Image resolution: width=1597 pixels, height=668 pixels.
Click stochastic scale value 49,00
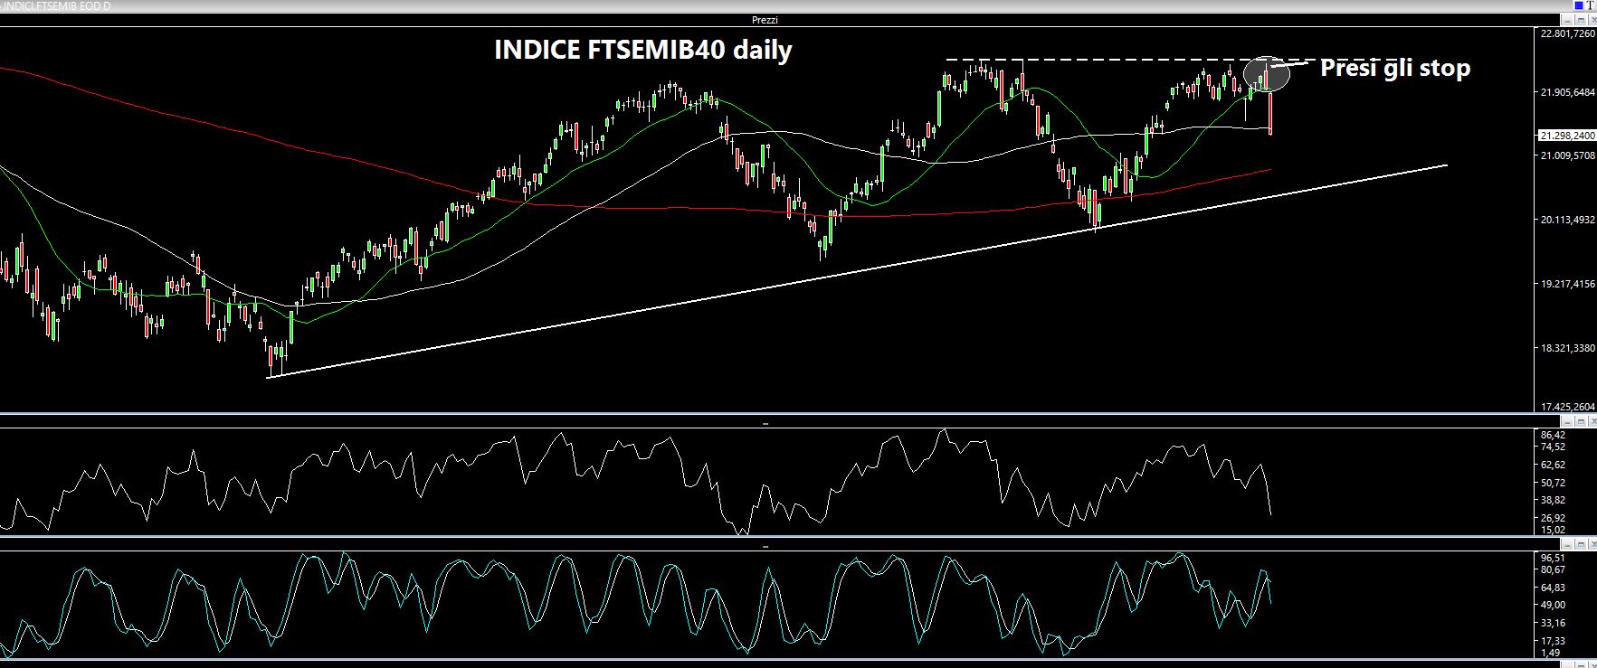[x=1553, y=605]
